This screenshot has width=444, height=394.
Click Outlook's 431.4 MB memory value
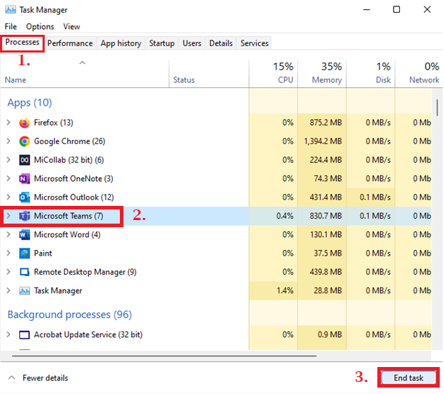tap(326, 197)
